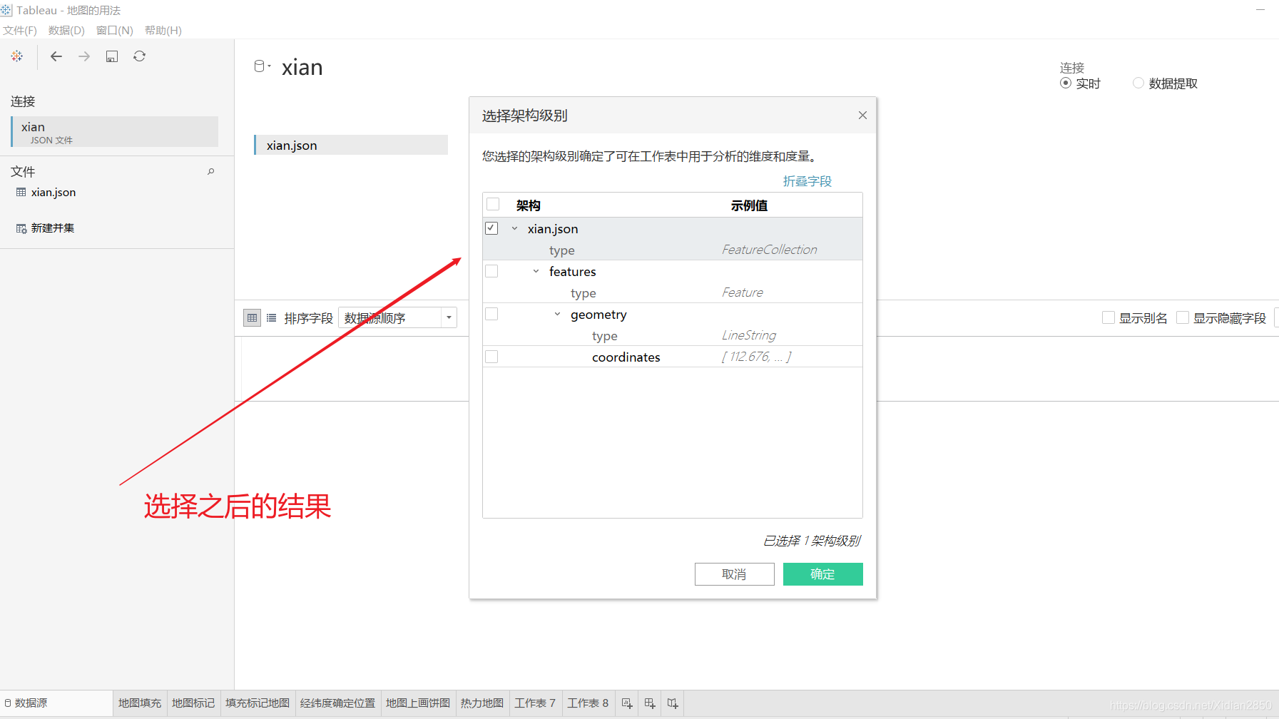1279x719 pixels.
Task: Go forward with the right arrow icon
Action: point(84,56)
